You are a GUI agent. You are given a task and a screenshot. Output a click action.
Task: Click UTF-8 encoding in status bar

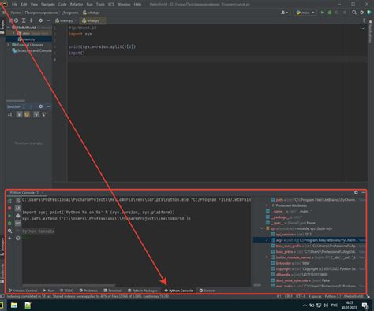pyautogui.click(x=301, y=296)
